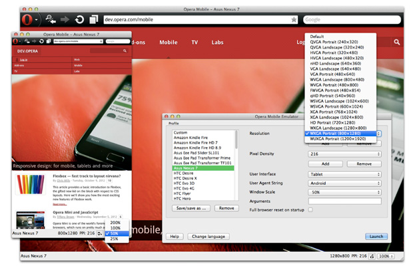Select HTC Hero profile
Viewport: 413px width, 270px height.
(x=203, y=198)
